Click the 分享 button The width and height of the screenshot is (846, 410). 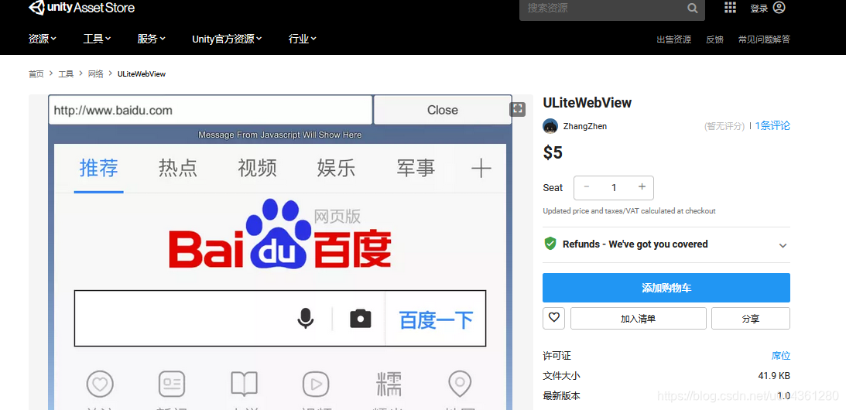751,318
